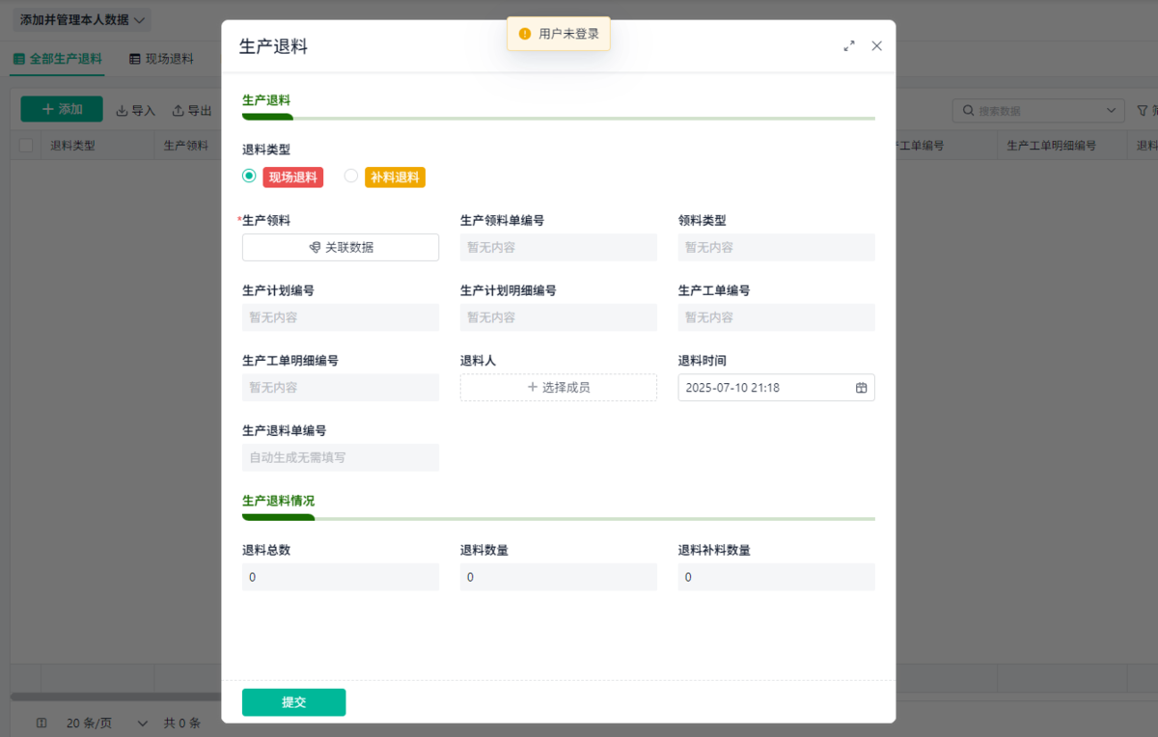Click the page layout icon in footer

(x=41, y=723)
